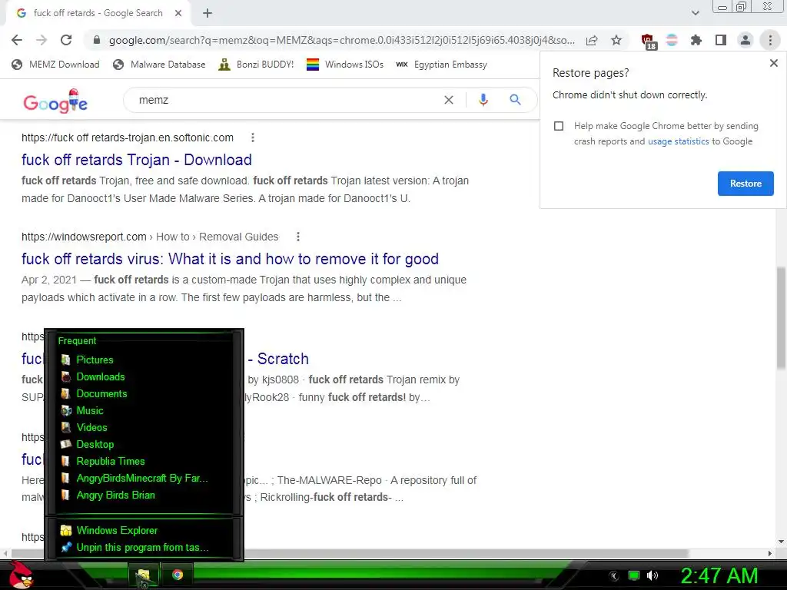Select the Windows Explorer taskbar icon
This screenshot has width=787, height=590.
pos(144,575)
